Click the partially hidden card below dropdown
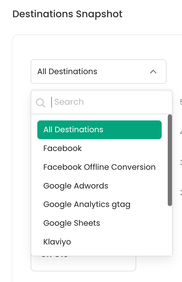182x282 pixels. [83, 264]
